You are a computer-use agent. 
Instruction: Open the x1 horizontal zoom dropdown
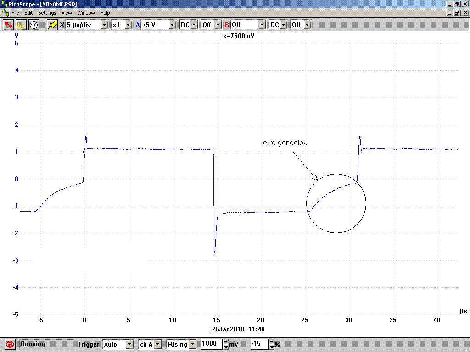129,25
